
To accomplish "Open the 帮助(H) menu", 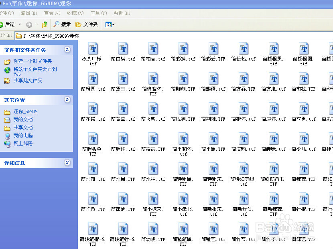I will [x=122, y=13].
